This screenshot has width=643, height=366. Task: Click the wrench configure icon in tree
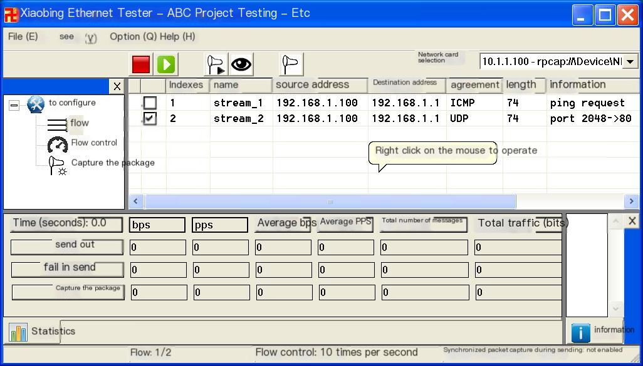(x=36, y=104)
